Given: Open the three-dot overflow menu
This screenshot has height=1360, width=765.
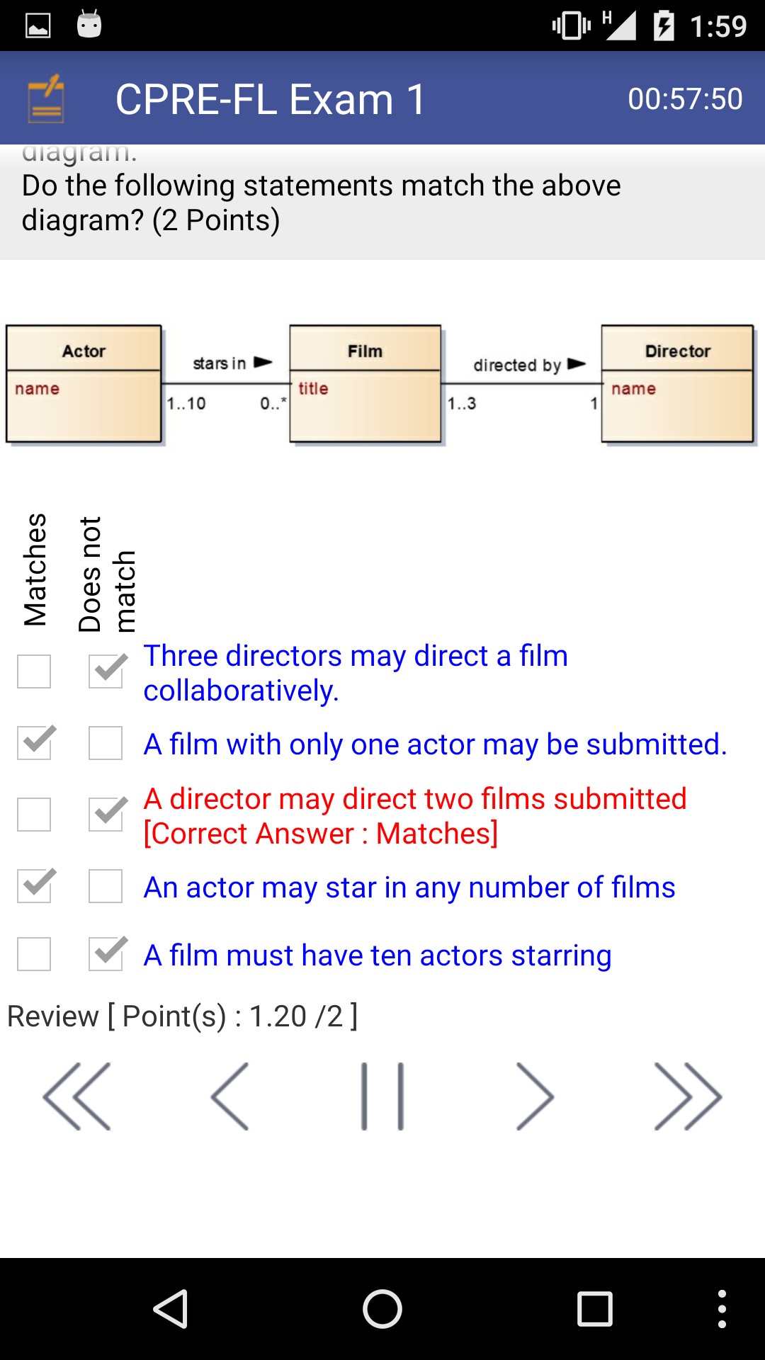Looking at the screenshot, I should (x=721, y=1308).
